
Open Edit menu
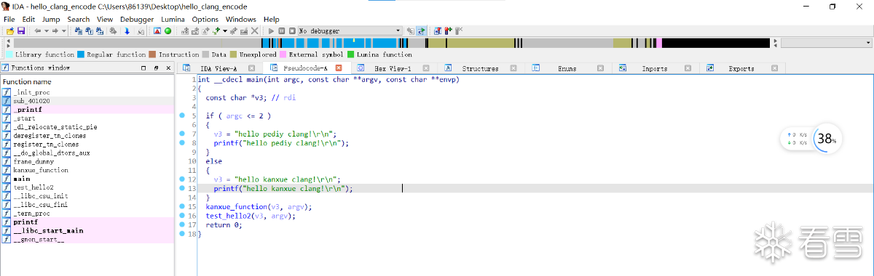28,19
